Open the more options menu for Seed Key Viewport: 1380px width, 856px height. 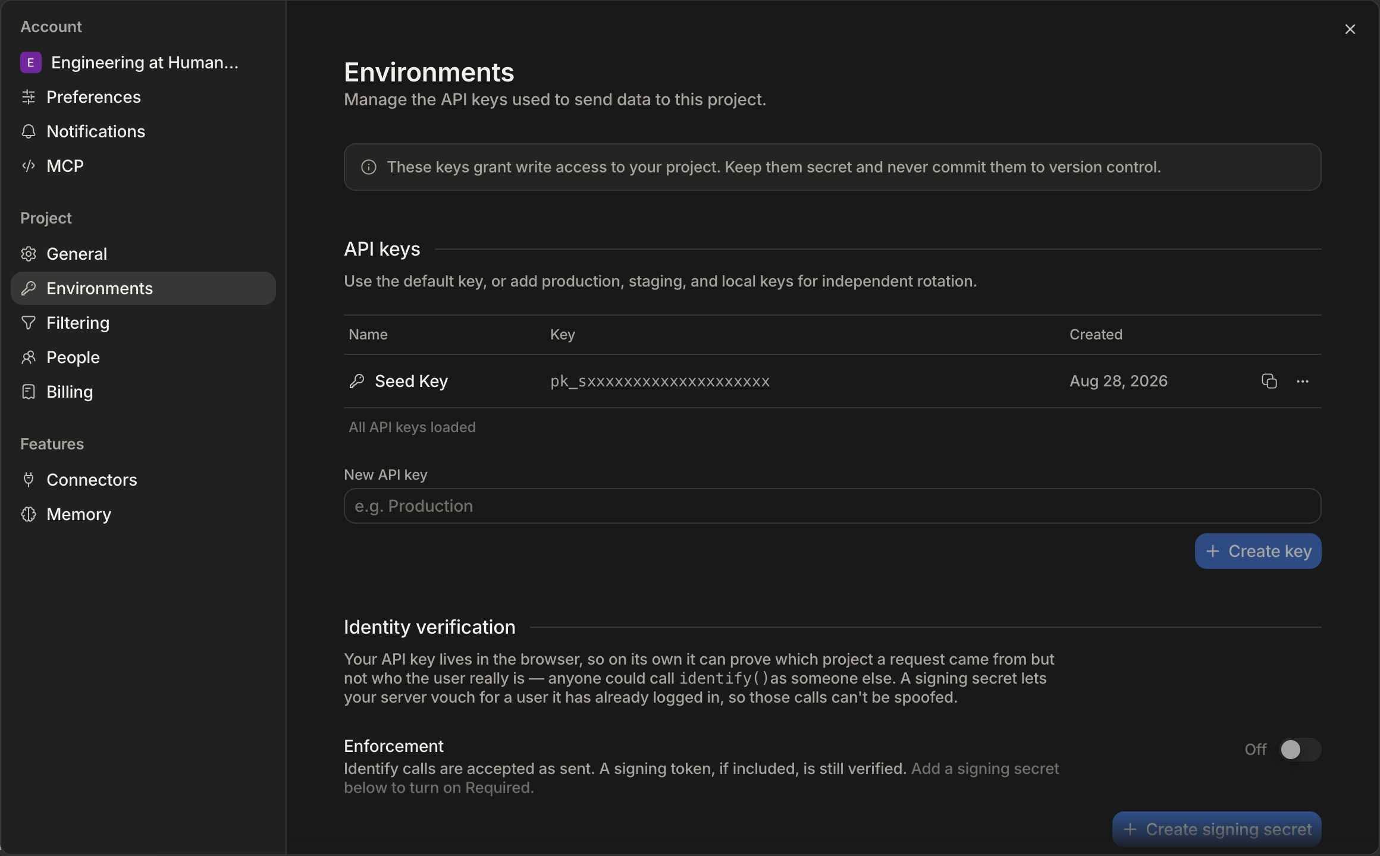tap(1302, 381)
